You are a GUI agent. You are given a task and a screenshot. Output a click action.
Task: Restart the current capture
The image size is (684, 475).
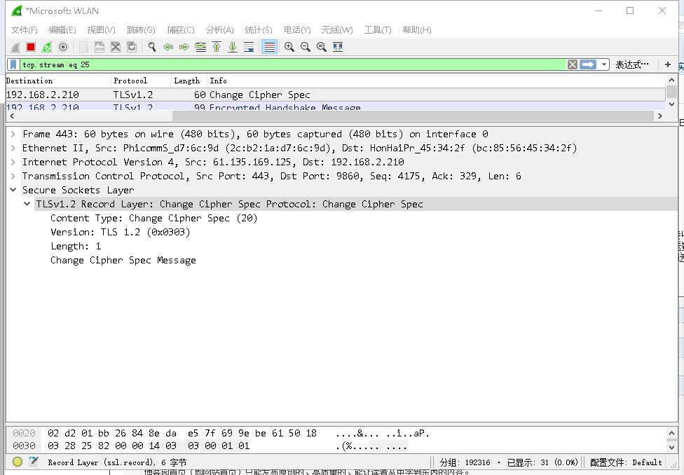point(47,47)
